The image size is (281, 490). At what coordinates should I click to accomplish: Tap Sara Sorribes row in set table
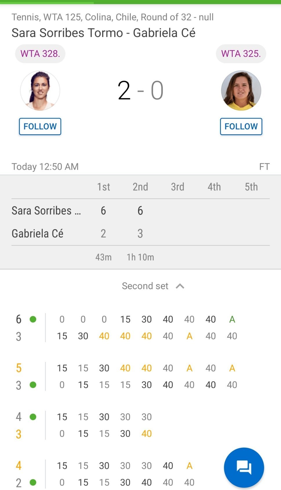(x=46, y=211)
